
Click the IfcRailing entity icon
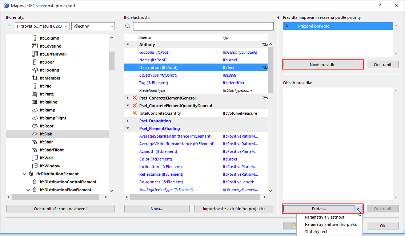[35, 102]
